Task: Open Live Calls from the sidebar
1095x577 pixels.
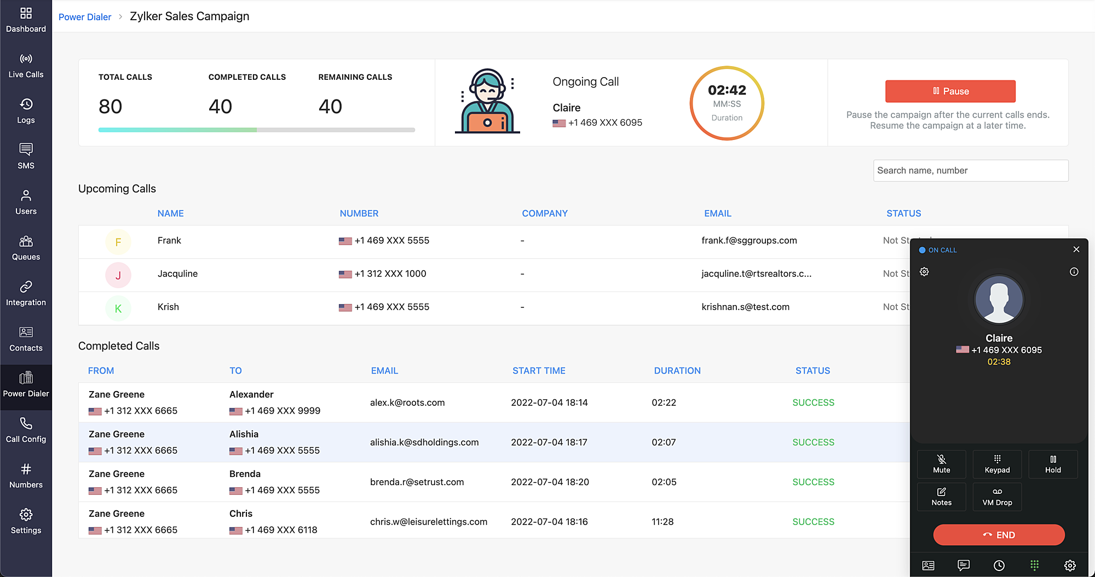Action: click(x=26, y=65)
